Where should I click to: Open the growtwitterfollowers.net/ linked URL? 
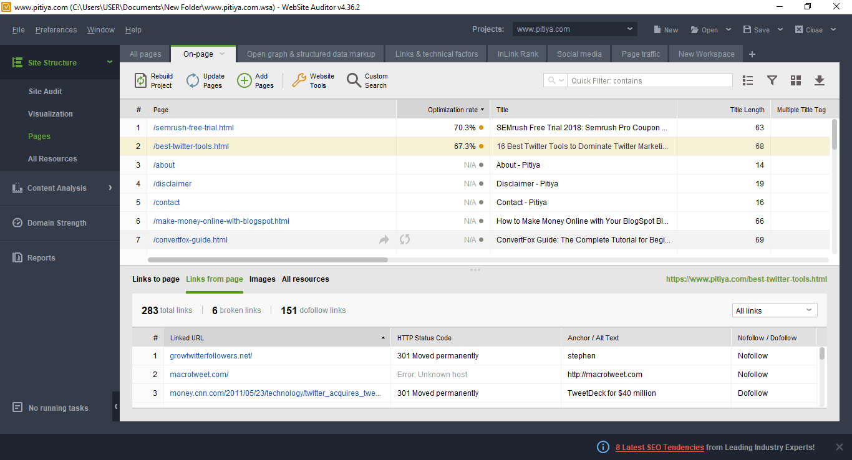tap(211, 356)
